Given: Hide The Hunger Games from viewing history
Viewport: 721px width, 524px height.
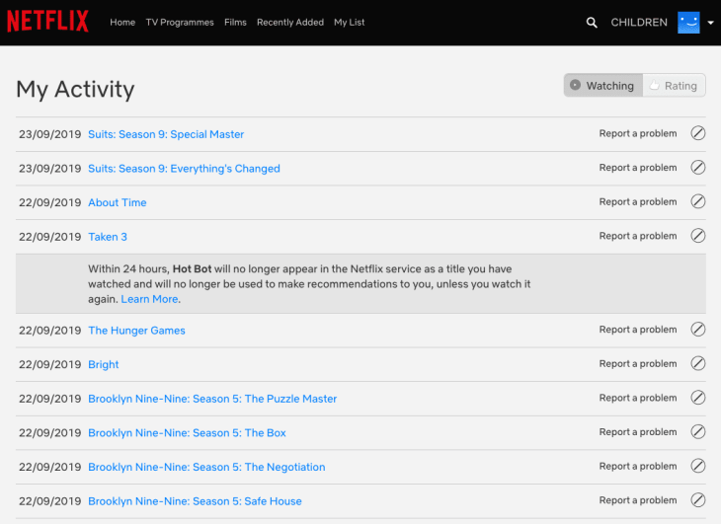Looking at the screenshot, I should [x=697, y=330].
